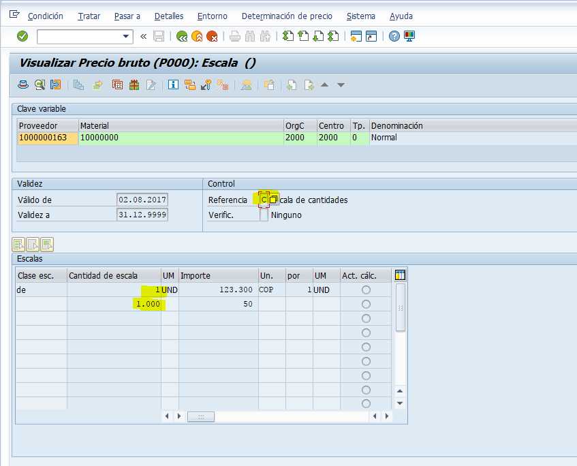Click the grayed-out Copy icon
This screenshot has width=577, height=466.
point(78,85)
